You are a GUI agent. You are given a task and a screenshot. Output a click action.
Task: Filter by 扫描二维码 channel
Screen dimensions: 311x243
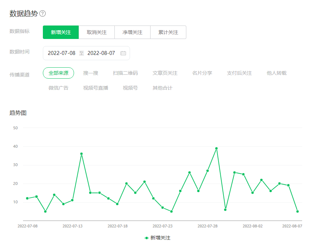click(125, 73)
